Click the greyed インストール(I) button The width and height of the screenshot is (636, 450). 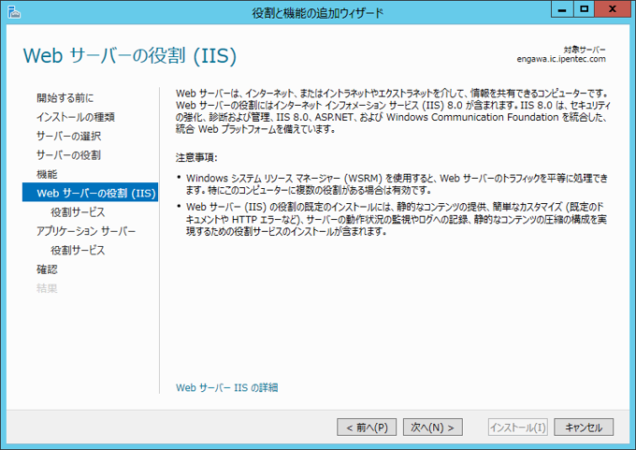click(518, 428)
